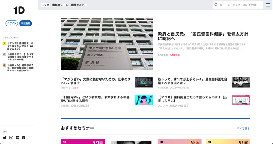Open the LINE SNS icon
The height and width of the screenshot is (144, 273).
[17, 138]
